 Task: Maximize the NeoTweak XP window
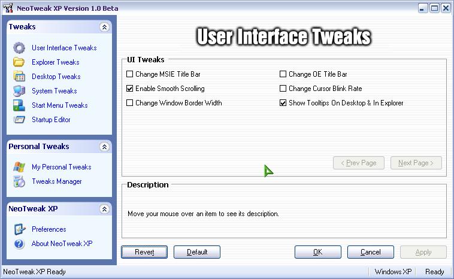(435, 8)
